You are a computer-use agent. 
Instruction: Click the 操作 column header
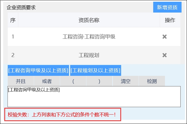170,20
